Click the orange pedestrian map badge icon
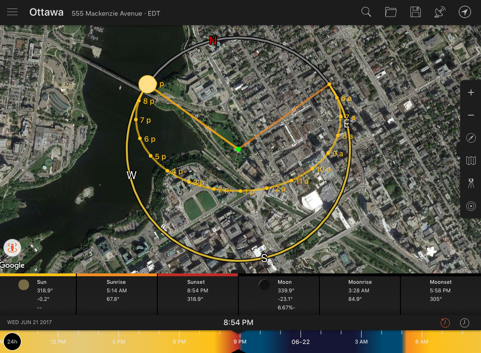Viewport: 481px width, 353px height. coord(11,248)
